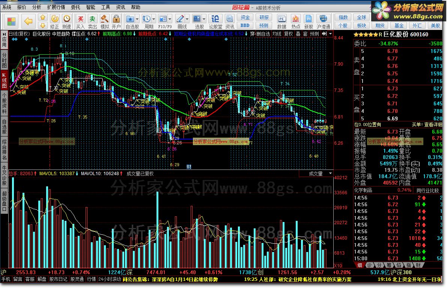This screenshot has width=447, height=288.
Task: Click 删自选 to remove from watchlist
Action: (263, 34)
